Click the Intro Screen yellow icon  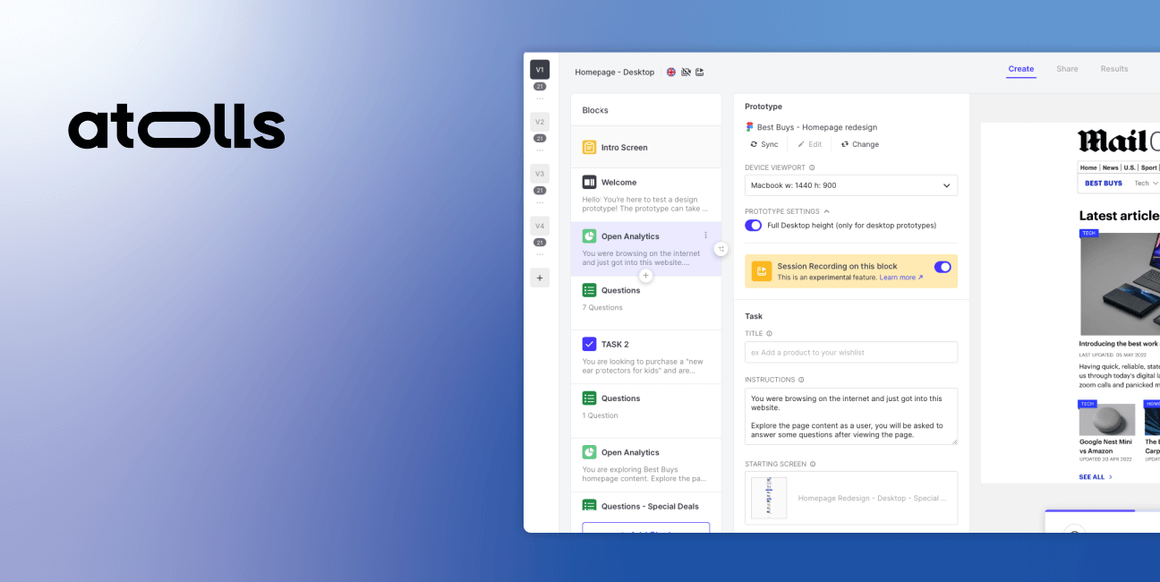tap(589, 147)
